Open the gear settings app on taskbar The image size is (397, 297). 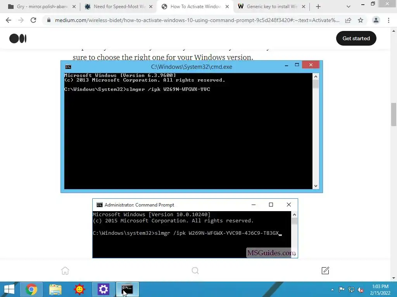coord(103,289)
